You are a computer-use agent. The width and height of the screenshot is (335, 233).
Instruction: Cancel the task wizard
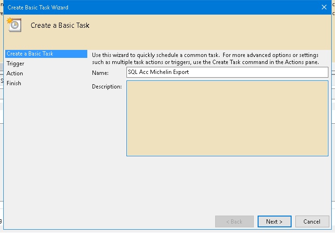tap(311, 222)
